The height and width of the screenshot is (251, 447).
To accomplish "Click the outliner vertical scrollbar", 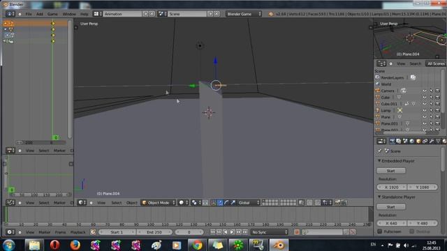I will coord(443,91).
